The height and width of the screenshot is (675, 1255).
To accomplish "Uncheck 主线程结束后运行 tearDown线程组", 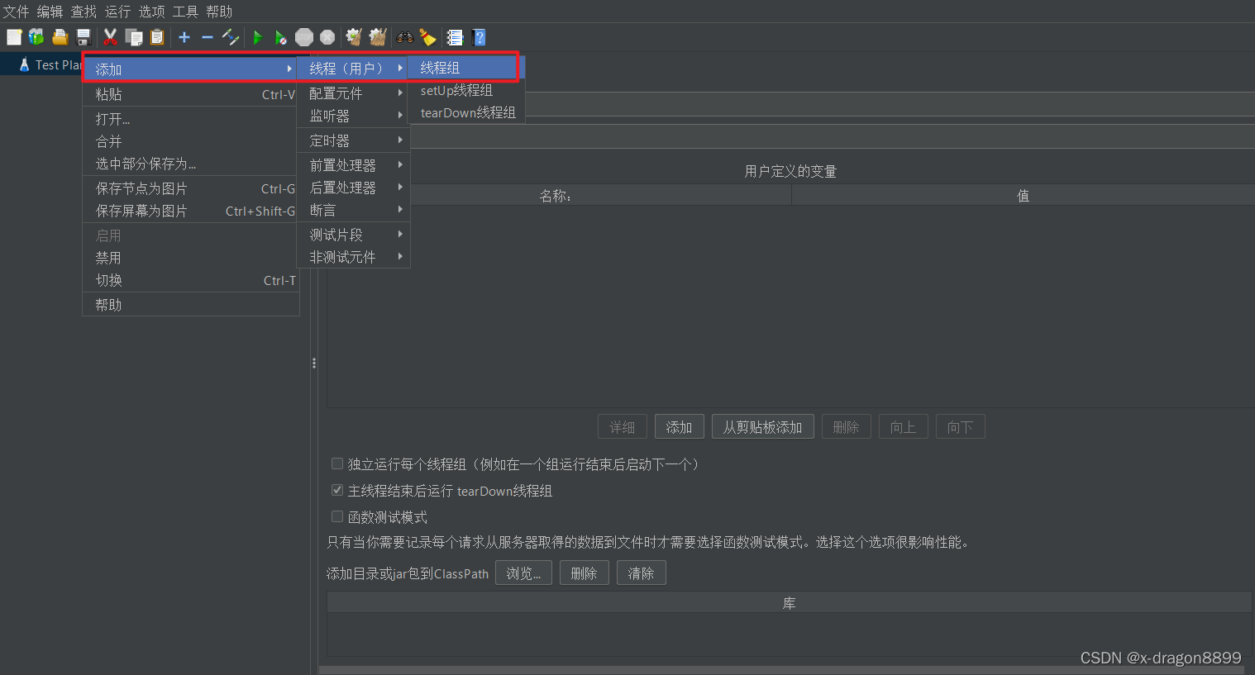I will (337, 490).
